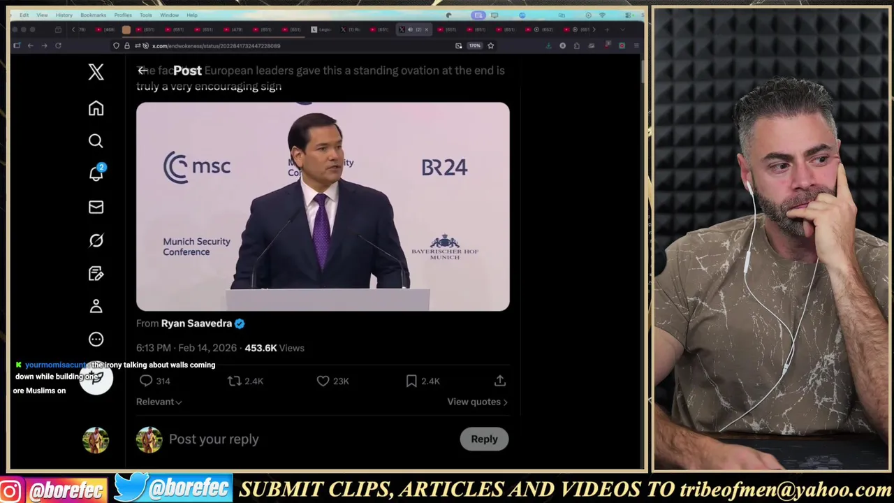Click the bookmark star in address bar
The image size is (894, 503).
[490, 45]
